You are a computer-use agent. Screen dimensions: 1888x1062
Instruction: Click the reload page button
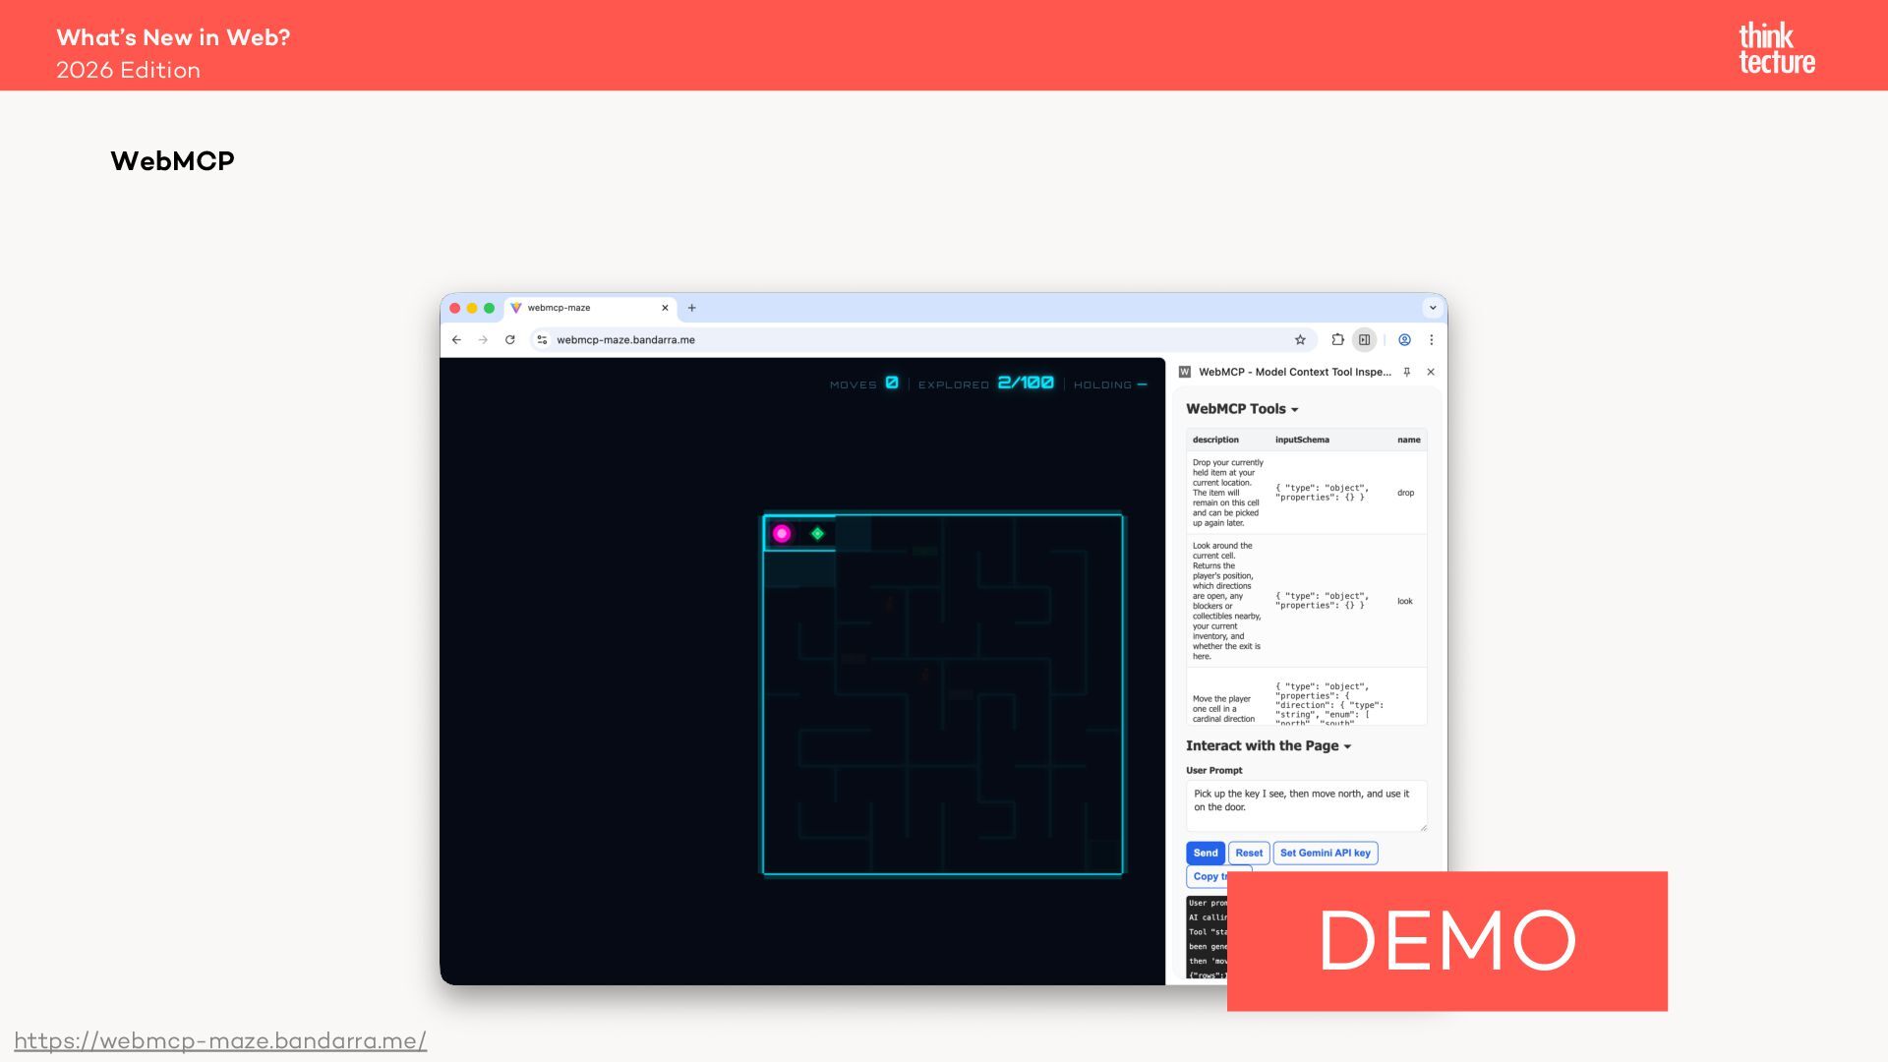pyautogui.click(x=509, y=340)
